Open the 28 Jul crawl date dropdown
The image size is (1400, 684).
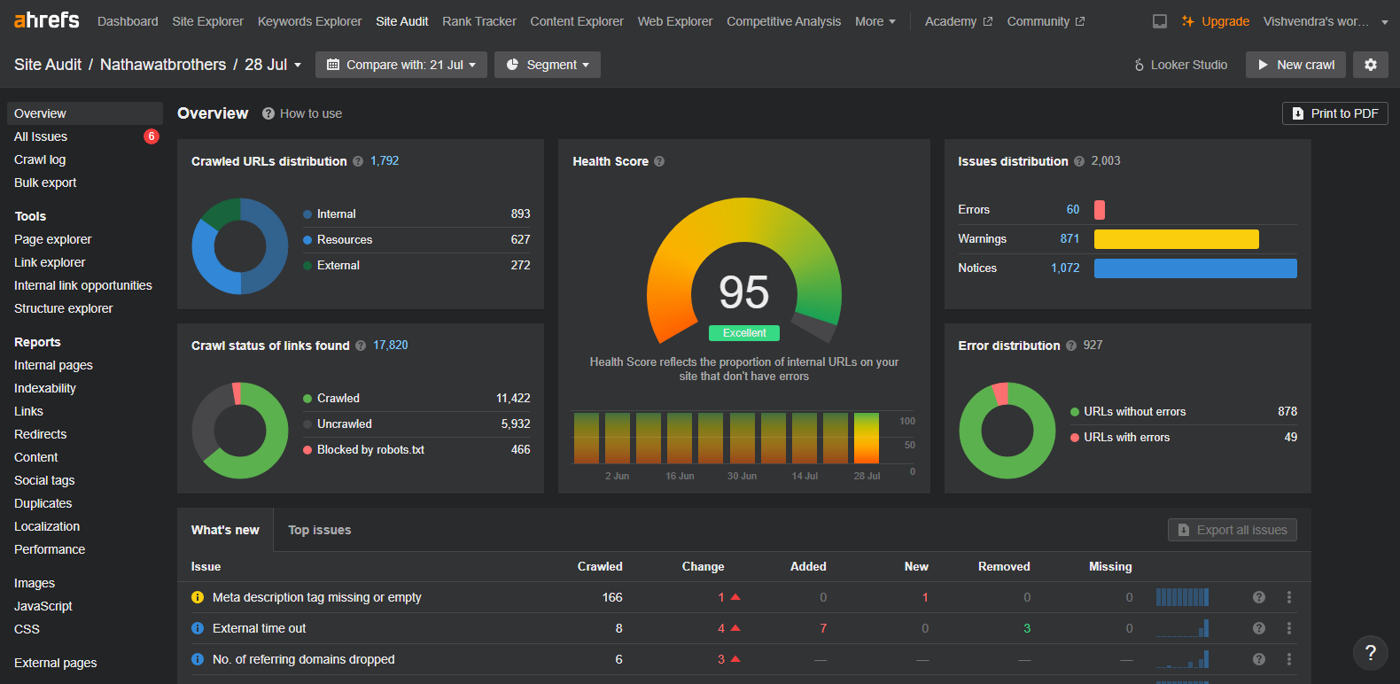click(x=273, y=65)
